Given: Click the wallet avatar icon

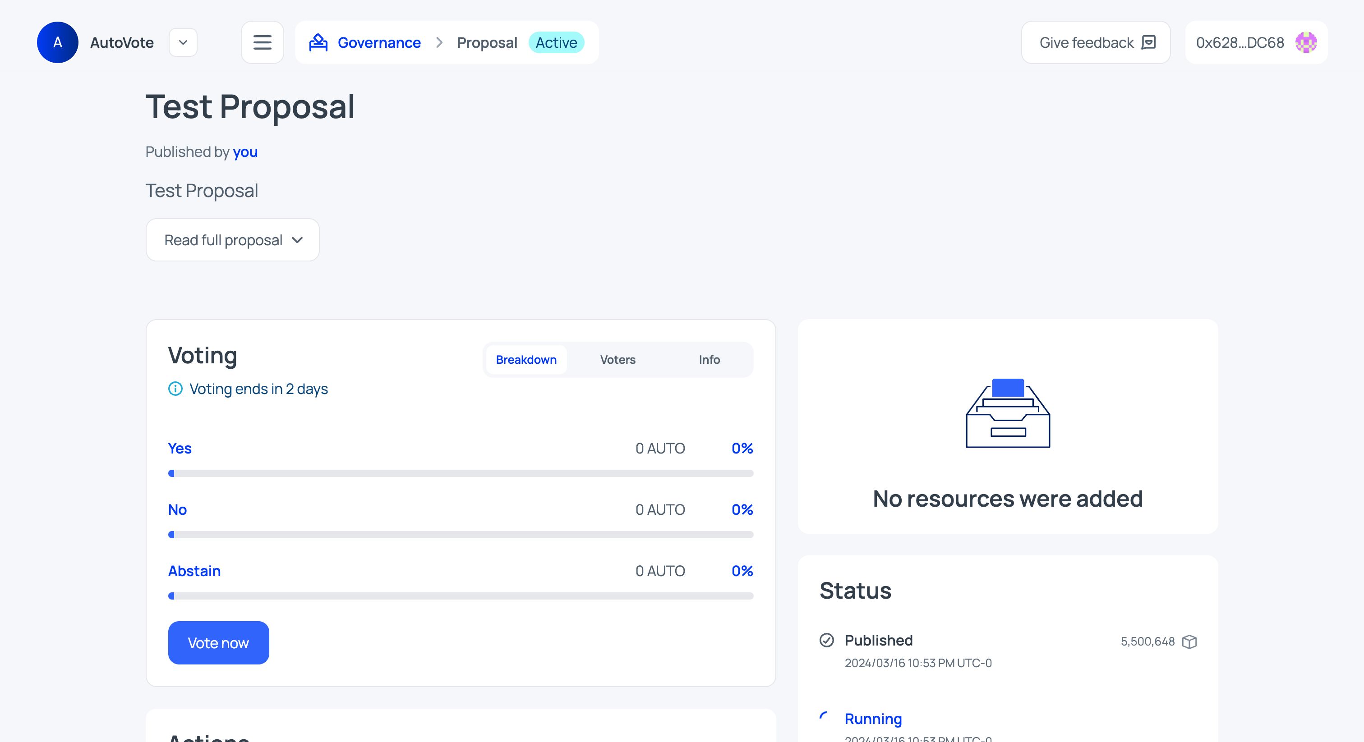Looking at the screenshot, I should (1305, 42).
